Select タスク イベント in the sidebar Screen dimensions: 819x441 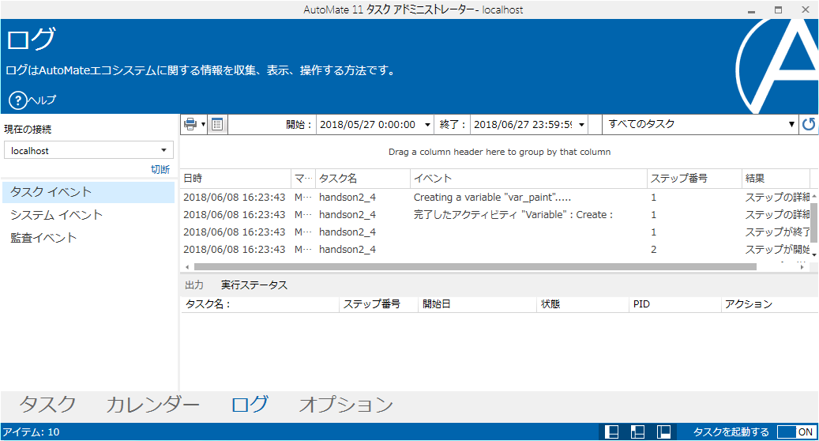coord(88,192)
